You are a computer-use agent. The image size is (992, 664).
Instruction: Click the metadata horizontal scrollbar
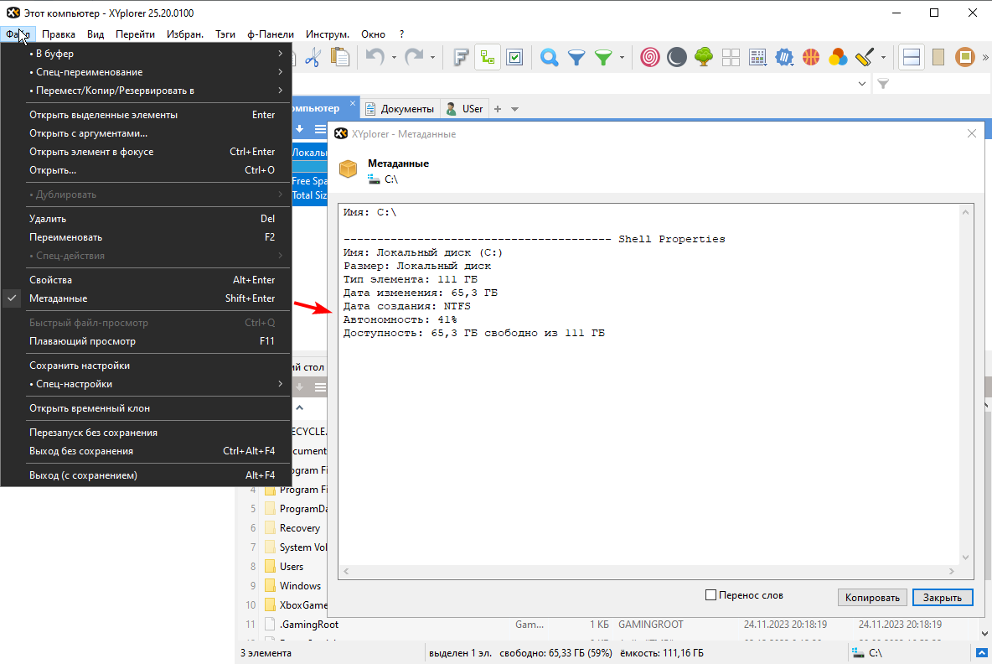648,571
